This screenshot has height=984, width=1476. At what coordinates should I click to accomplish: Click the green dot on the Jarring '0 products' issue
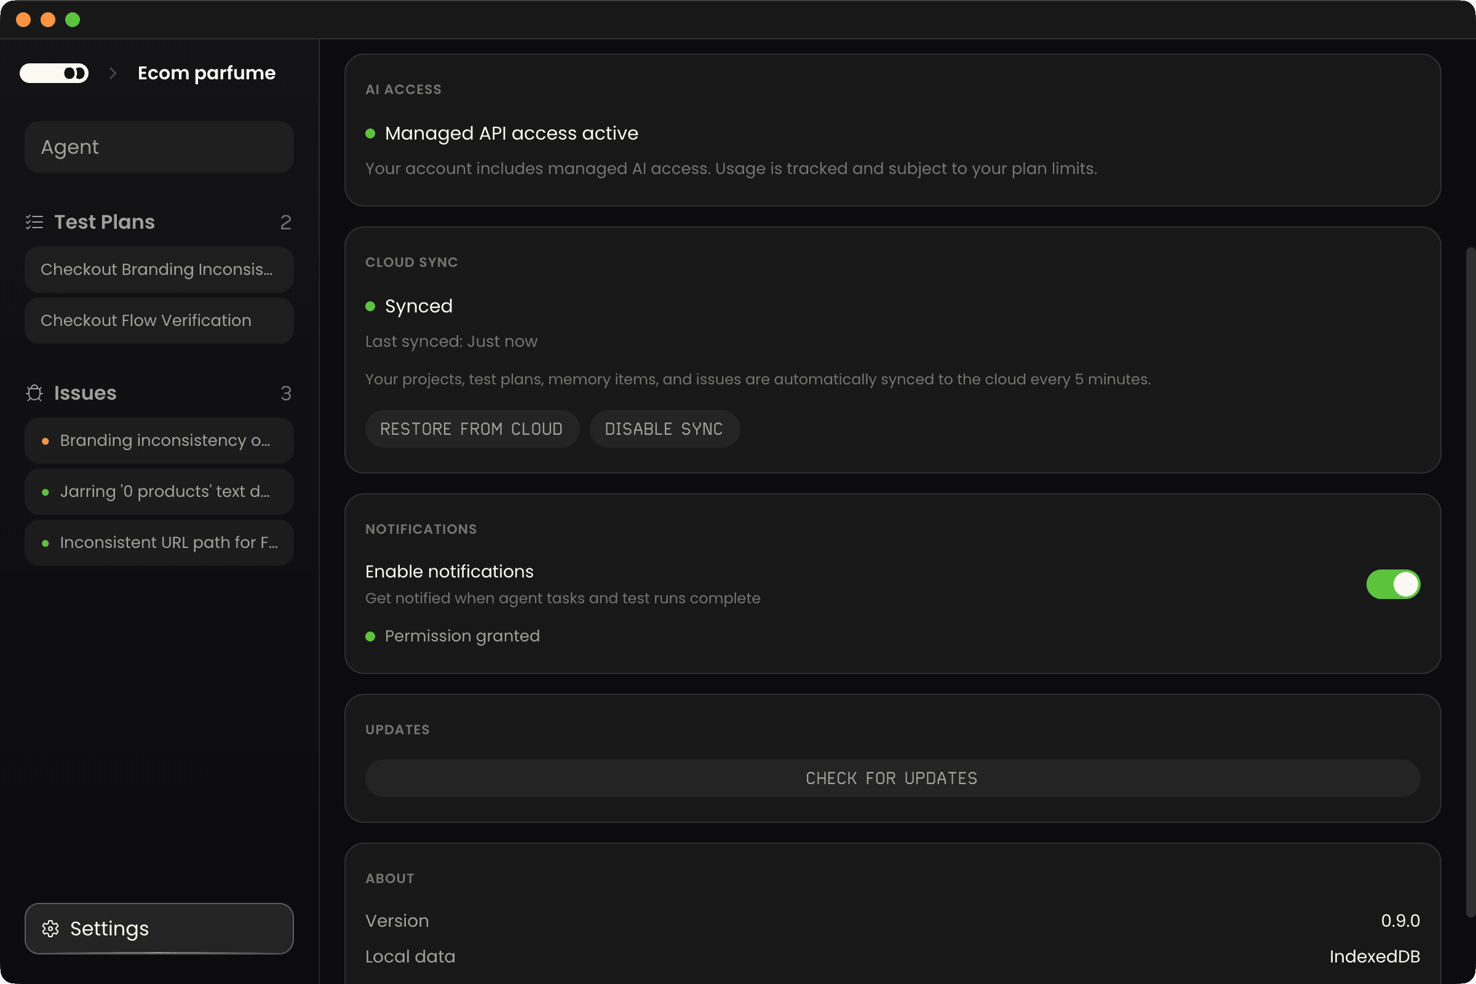[44, 491]
